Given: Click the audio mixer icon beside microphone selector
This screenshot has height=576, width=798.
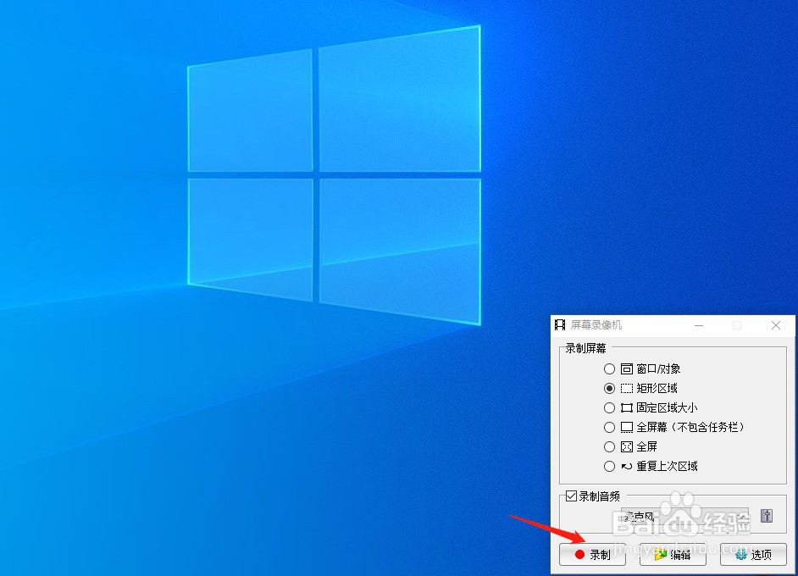Looking at the screenshot, I should click(768, 517).
